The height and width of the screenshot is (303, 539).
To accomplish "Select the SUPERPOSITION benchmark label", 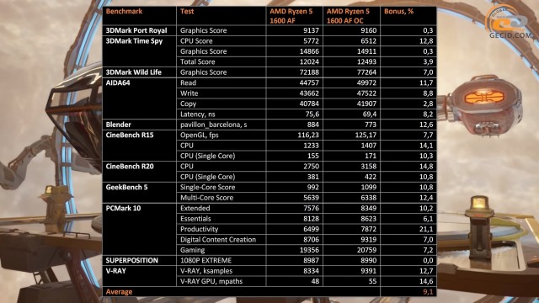I will (131, 260).
